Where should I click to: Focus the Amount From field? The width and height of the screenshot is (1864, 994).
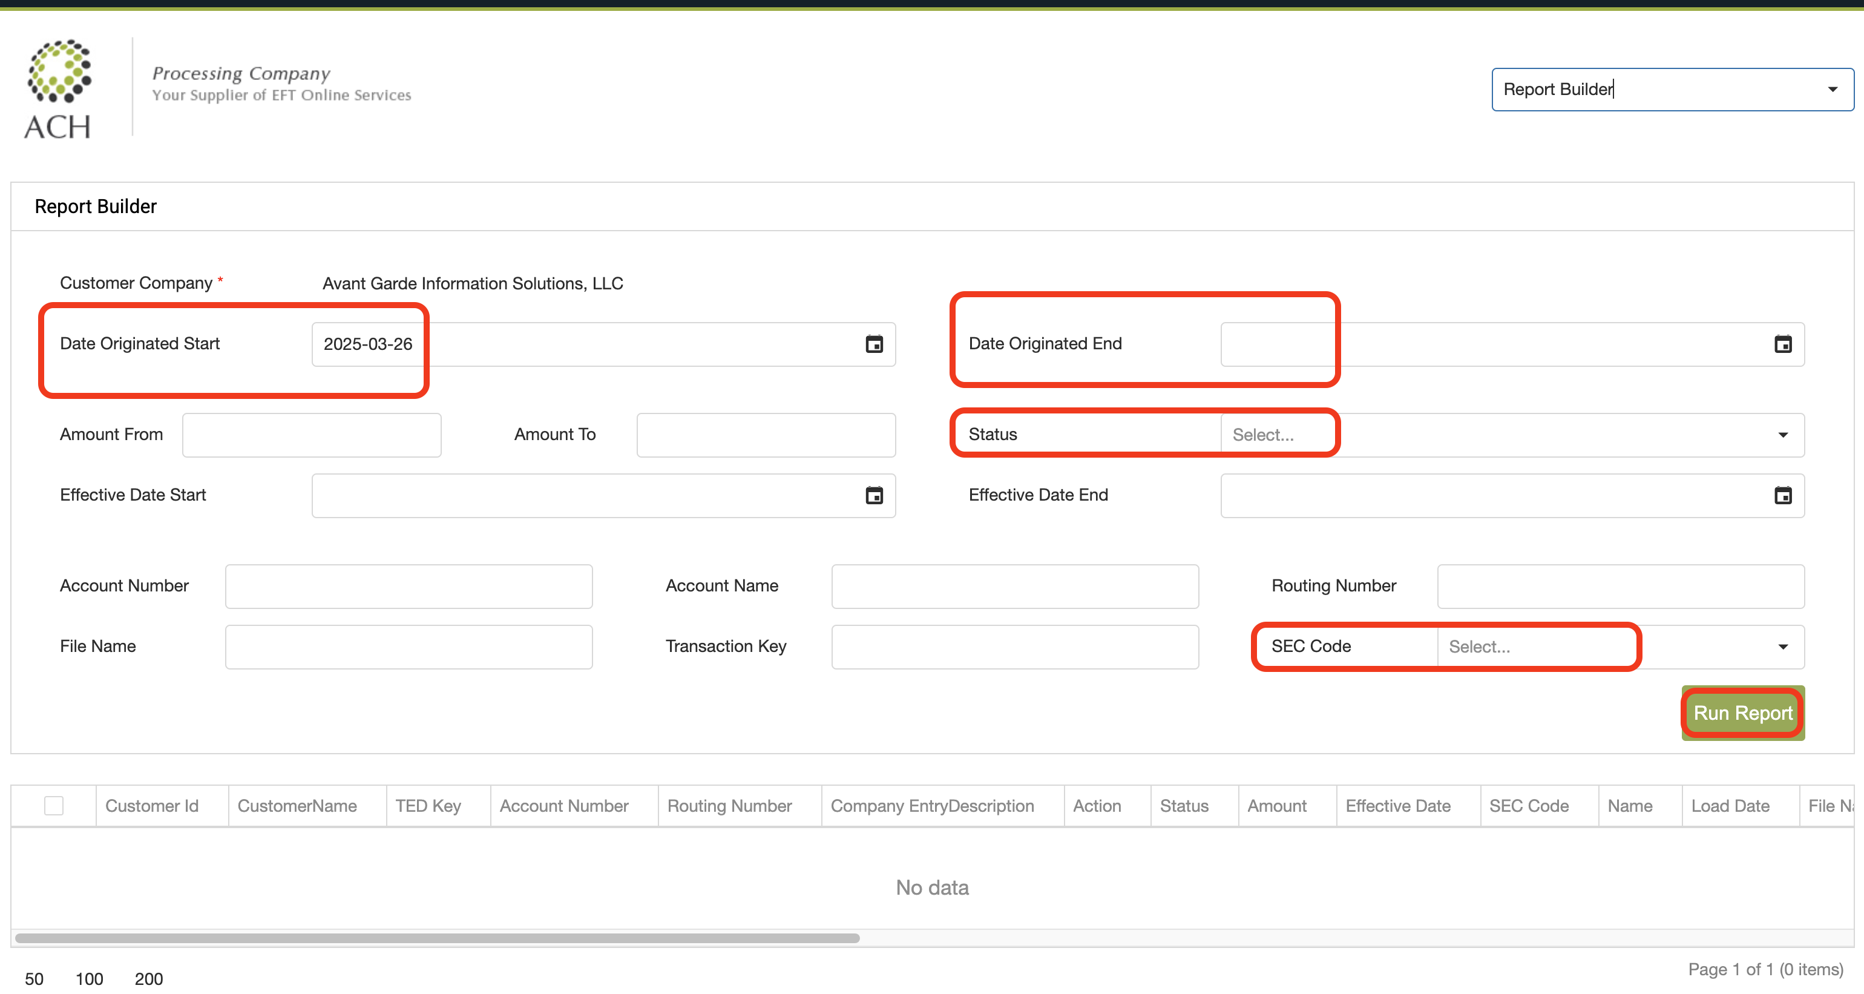pyautogui.click(x=311, y=435)
